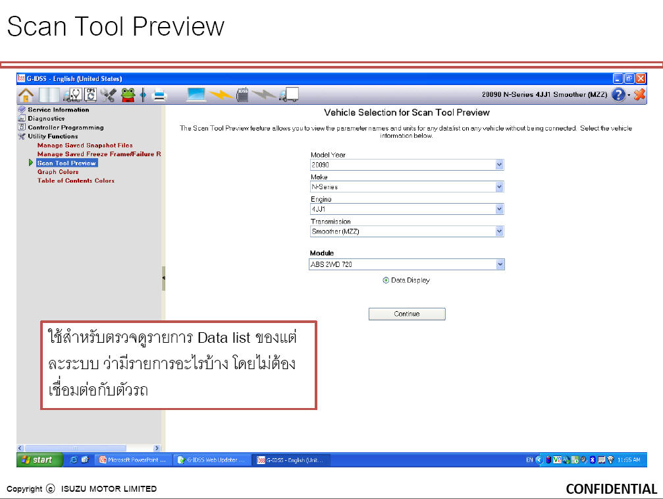Viewport: 663px width, 499px height.
Task: Open the stethoscope diagnostics icon
Action: 72,95
